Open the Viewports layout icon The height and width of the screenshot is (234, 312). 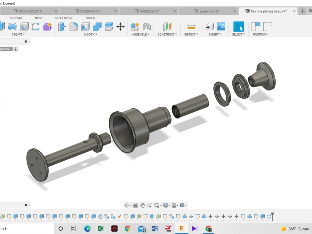[182, 205]
